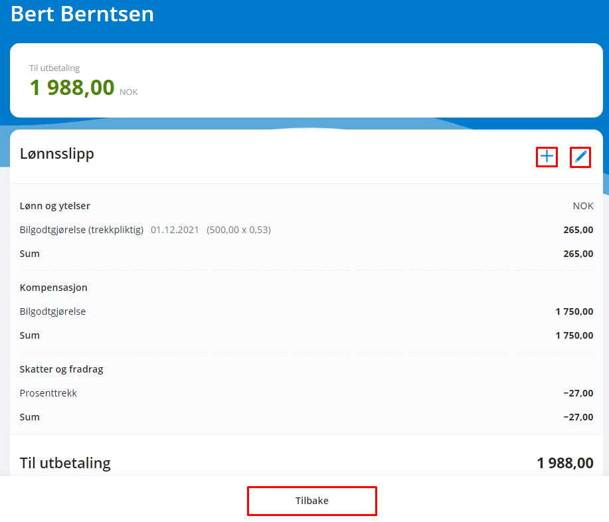Click the Lønnsslipp card title

pos(57,154)
